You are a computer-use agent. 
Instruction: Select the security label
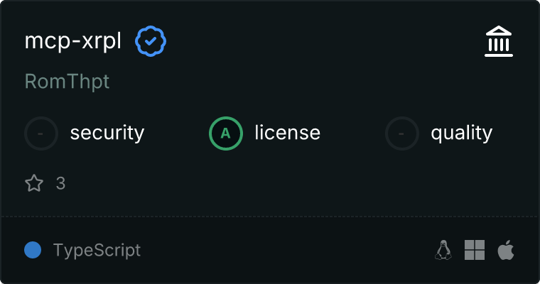[107, 133]
